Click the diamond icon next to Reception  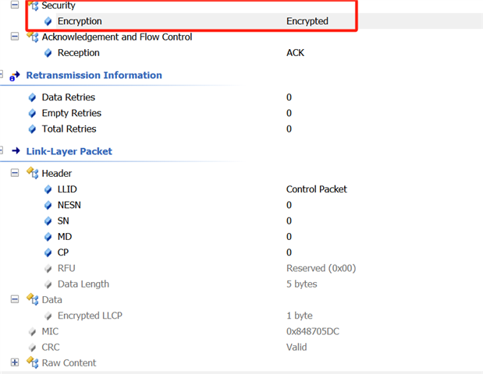click(x=48, y=53)
